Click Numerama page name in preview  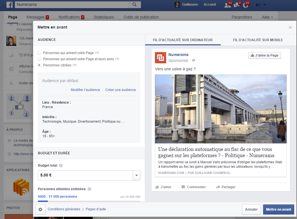pos(178,55)
